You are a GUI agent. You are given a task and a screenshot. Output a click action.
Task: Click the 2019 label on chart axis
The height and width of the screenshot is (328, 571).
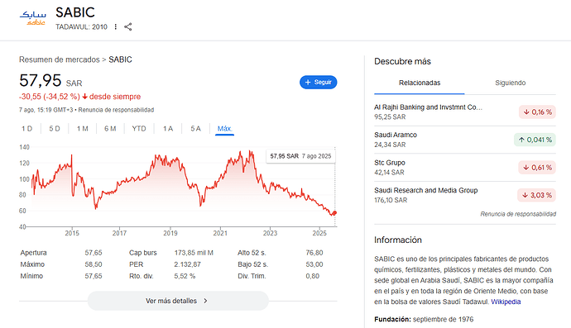tap(170, 234)
